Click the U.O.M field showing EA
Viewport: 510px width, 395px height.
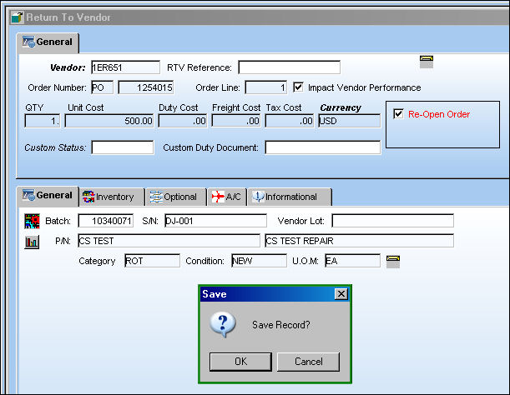tap(352, 261)
